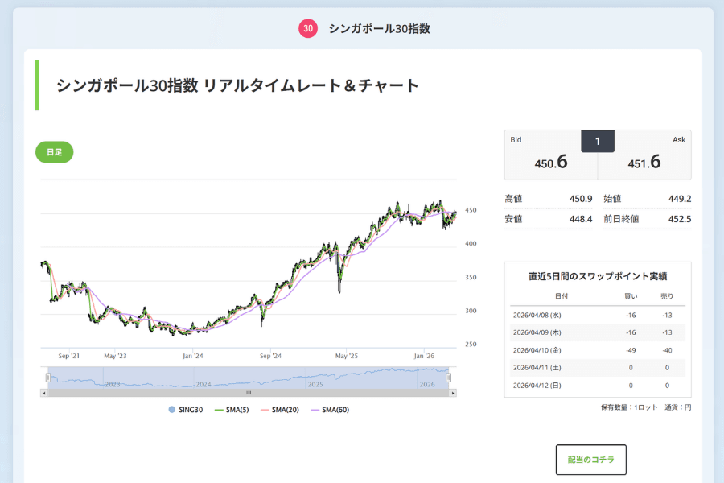This screenshot has width=724, height=483.
Task: Click the 配当のコチラ button
Action: [x=590, y=460]
